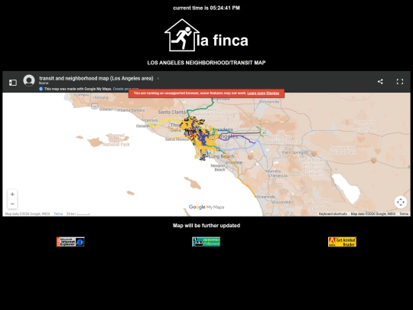Click the Long Beach label on the map

pyautogui.click(x=221, y=157)
